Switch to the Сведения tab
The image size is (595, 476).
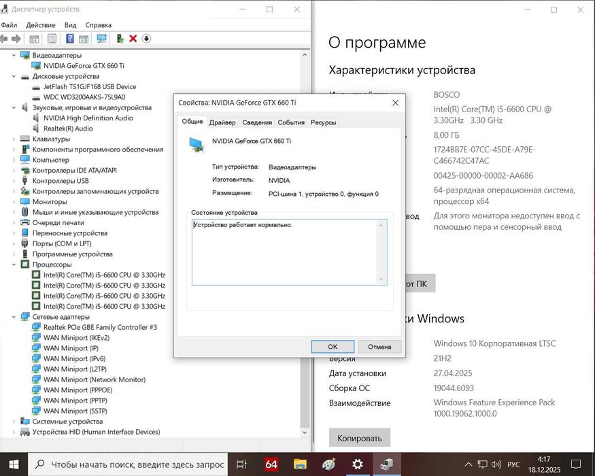click(257, 122)
